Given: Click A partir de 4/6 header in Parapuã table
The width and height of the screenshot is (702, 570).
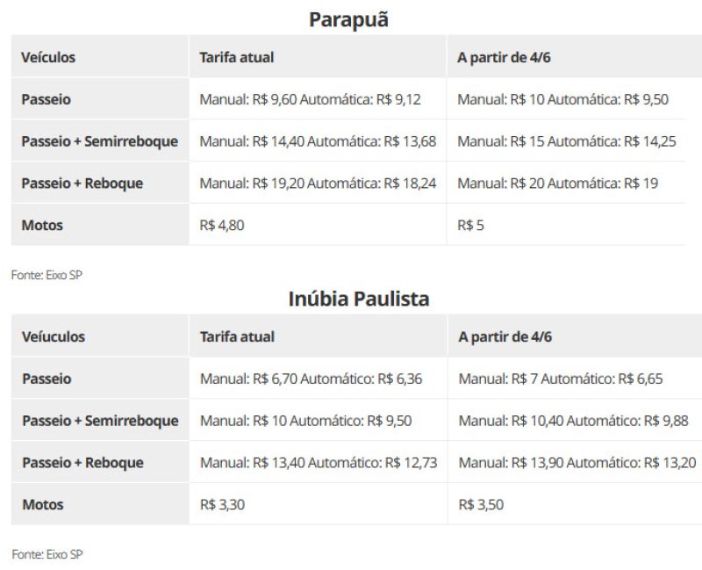Looking at the screenshot, I should 504,57.
